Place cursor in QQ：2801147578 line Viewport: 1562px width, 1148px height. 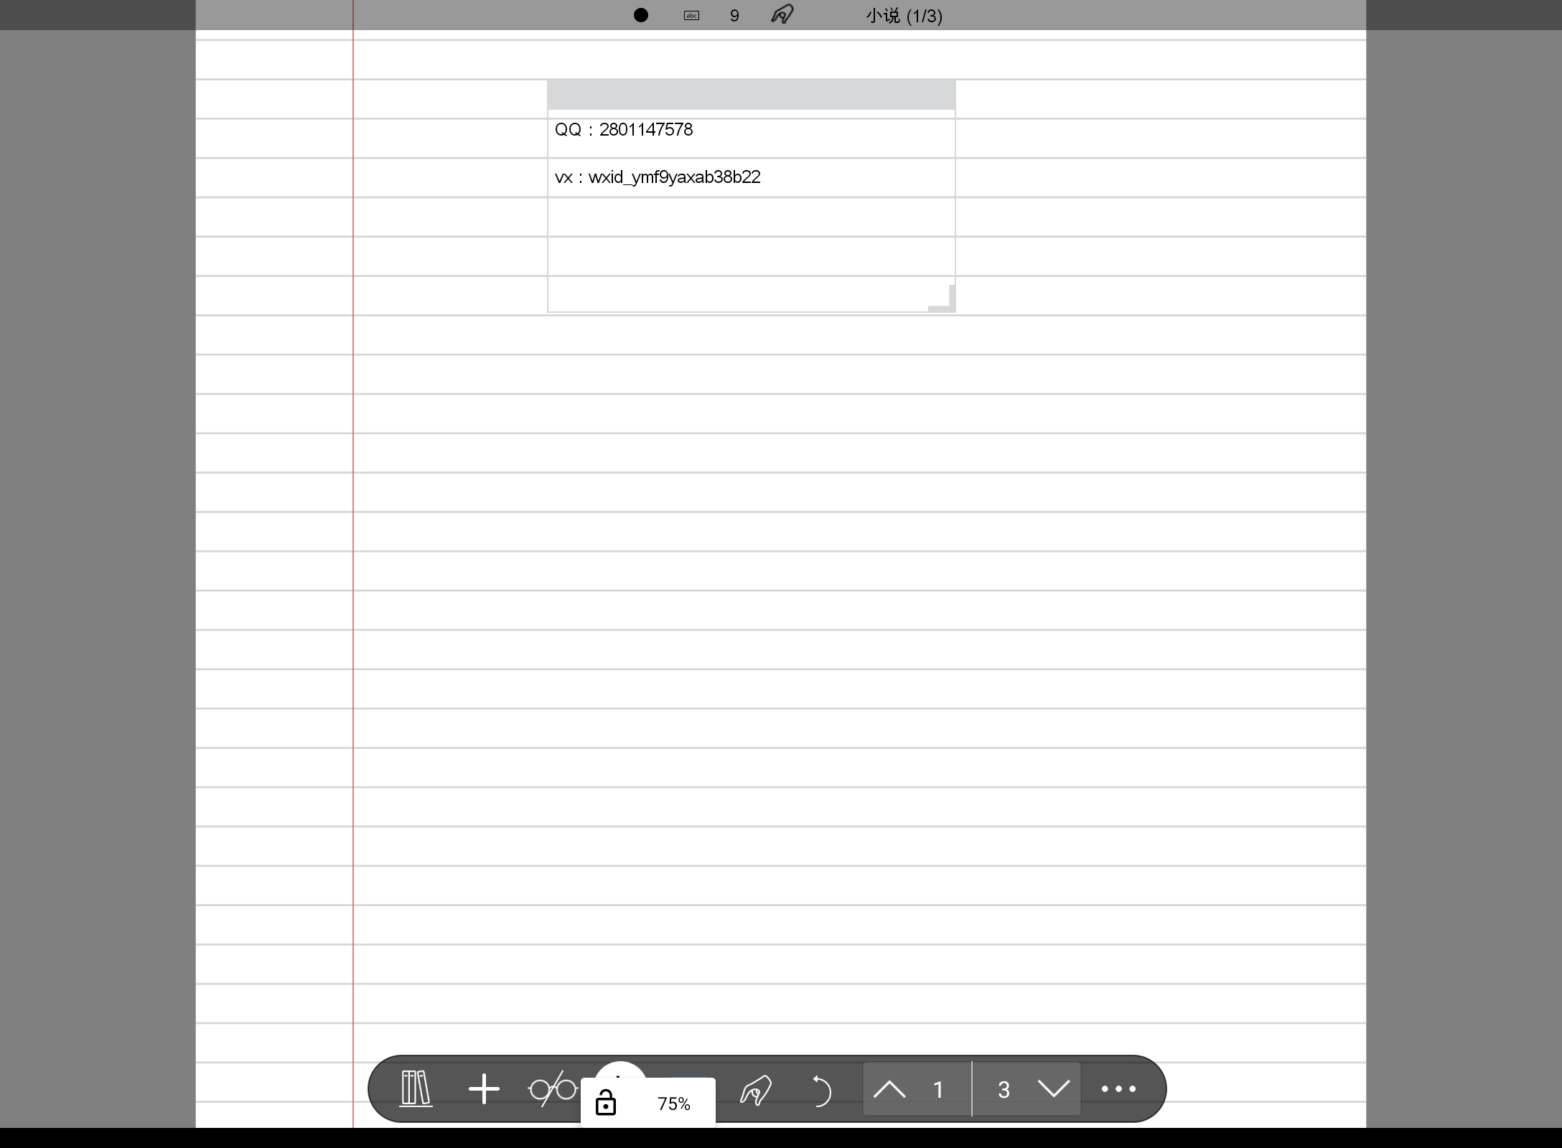[623, 130]
